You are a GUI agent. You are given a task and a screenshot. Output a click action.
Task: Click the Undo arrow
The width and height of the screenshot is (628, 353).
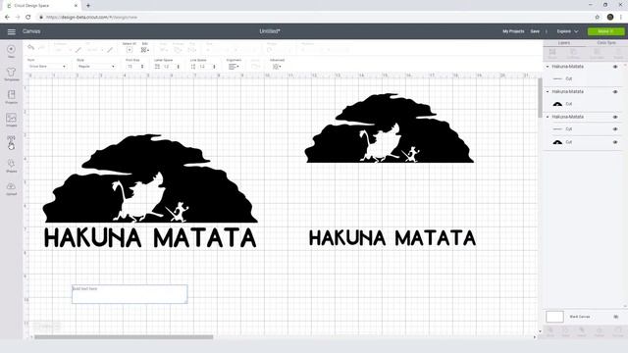(x=30, y=48)
